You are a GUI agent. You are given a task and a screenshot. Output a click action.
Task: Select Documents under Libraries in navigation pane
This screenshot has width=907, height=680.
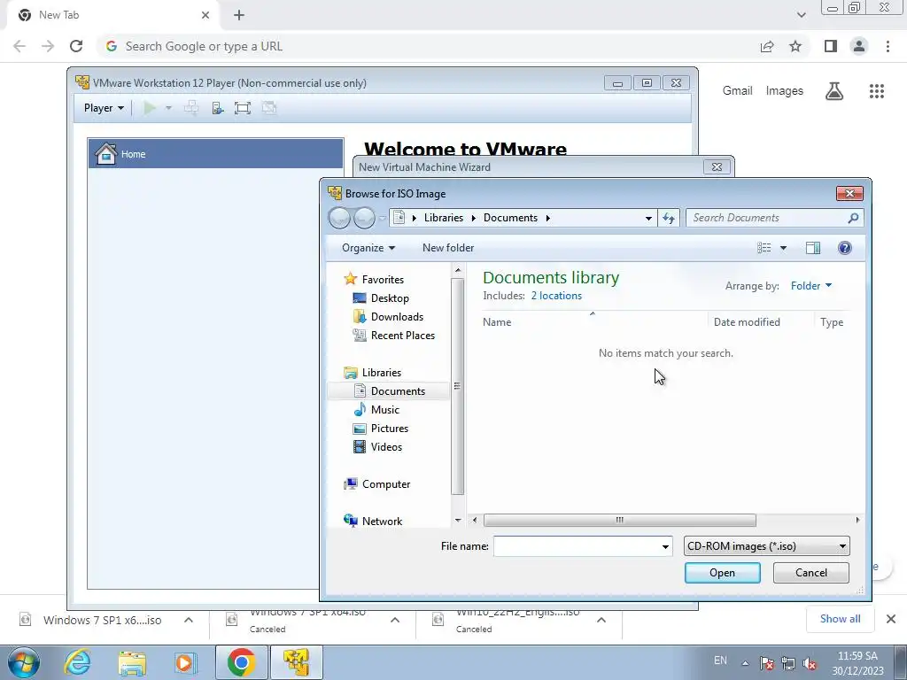coord(390,391)
